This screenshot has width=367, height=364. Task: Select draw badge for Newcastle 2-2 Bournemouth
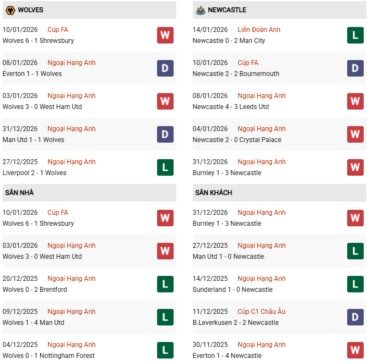355,68
